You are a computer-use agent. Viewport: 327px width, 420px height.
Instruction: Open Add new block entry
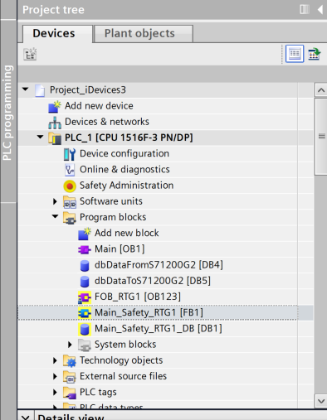point(127,233)
